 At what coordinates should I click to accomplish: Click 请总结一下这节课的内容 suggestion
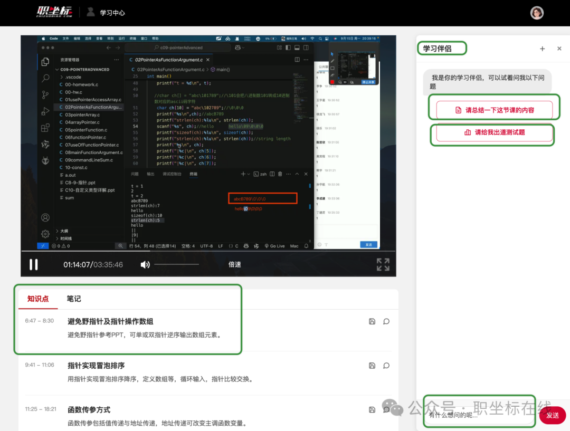click(x=495, y=110)
